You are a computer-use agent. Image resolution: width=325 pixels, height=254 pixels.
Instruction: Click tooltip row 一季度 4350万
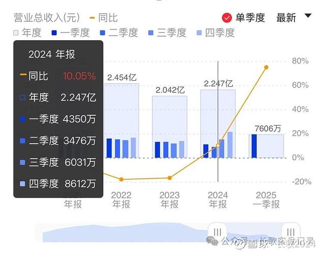coord(58,119)
